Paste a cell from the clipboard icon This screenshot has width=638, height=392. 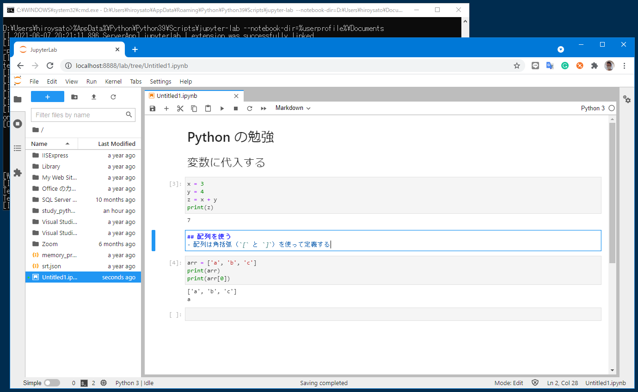coord(208,108)
